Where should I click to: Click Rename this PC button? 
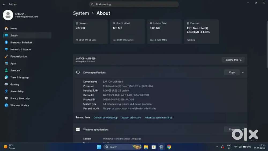(233, 60)
